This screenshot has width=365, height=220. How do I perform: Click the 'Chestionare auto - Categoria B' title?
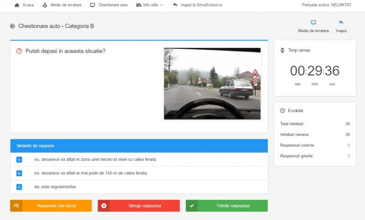coord(56,26)
